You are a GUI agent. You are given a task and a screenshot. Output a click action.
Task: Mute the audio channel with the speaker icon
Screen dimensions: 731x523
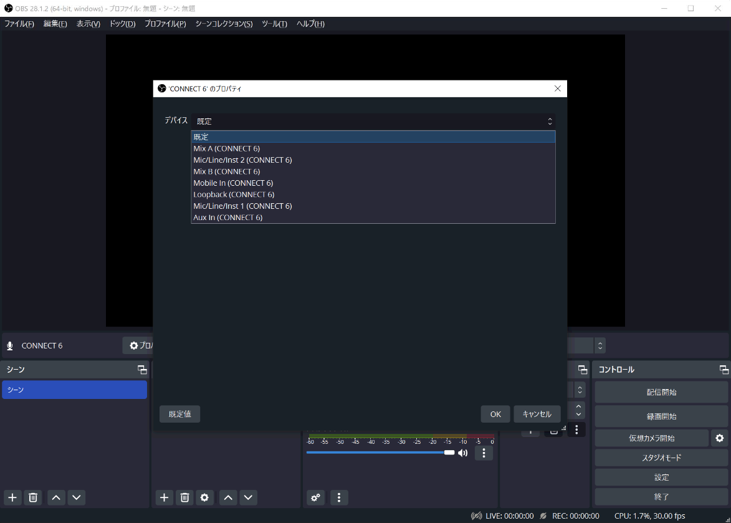[x=462, y=453]
